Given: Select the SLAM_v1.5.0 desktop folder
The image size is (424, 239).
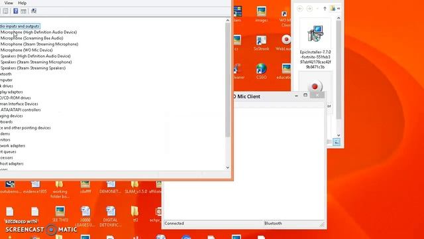Looking at the screenshot, I should tap(136, 187).
